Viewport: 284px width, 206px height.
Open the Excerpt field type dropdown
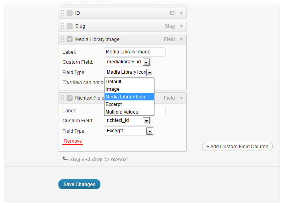tap(129, 131)
